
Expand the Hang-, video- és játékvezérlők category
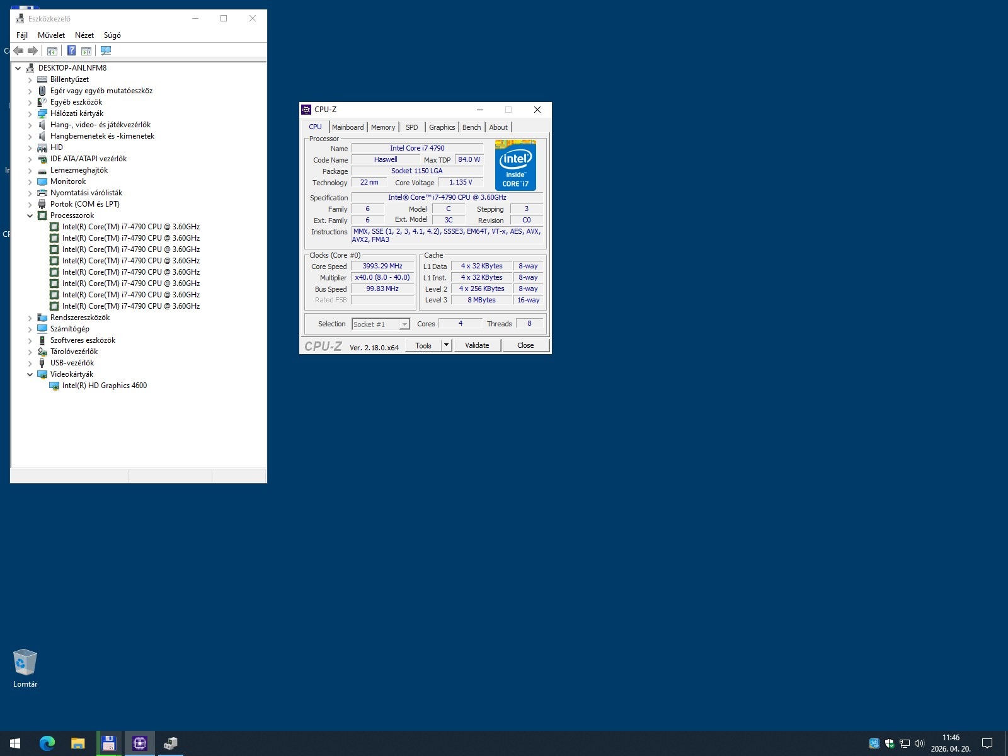pos(30,125)
